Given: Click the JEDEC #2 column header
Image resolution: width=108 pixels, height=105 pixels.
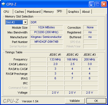Looking at the screenshot, I should 72,55.
